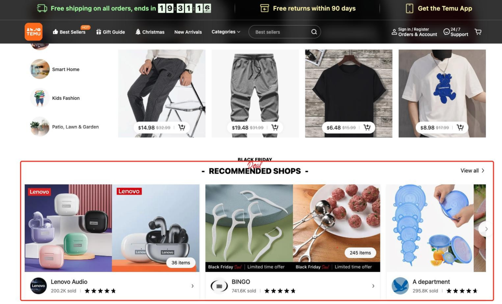Click Sign in / Register link
Viewport: 502px width, 304px height.
pos(413,29)
